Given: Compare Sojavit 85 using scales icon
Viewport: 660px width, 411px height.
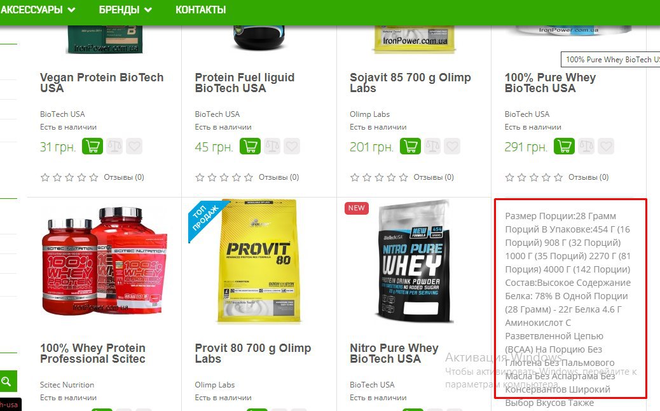Looking at the screenshot, I should tap(432, 146).
